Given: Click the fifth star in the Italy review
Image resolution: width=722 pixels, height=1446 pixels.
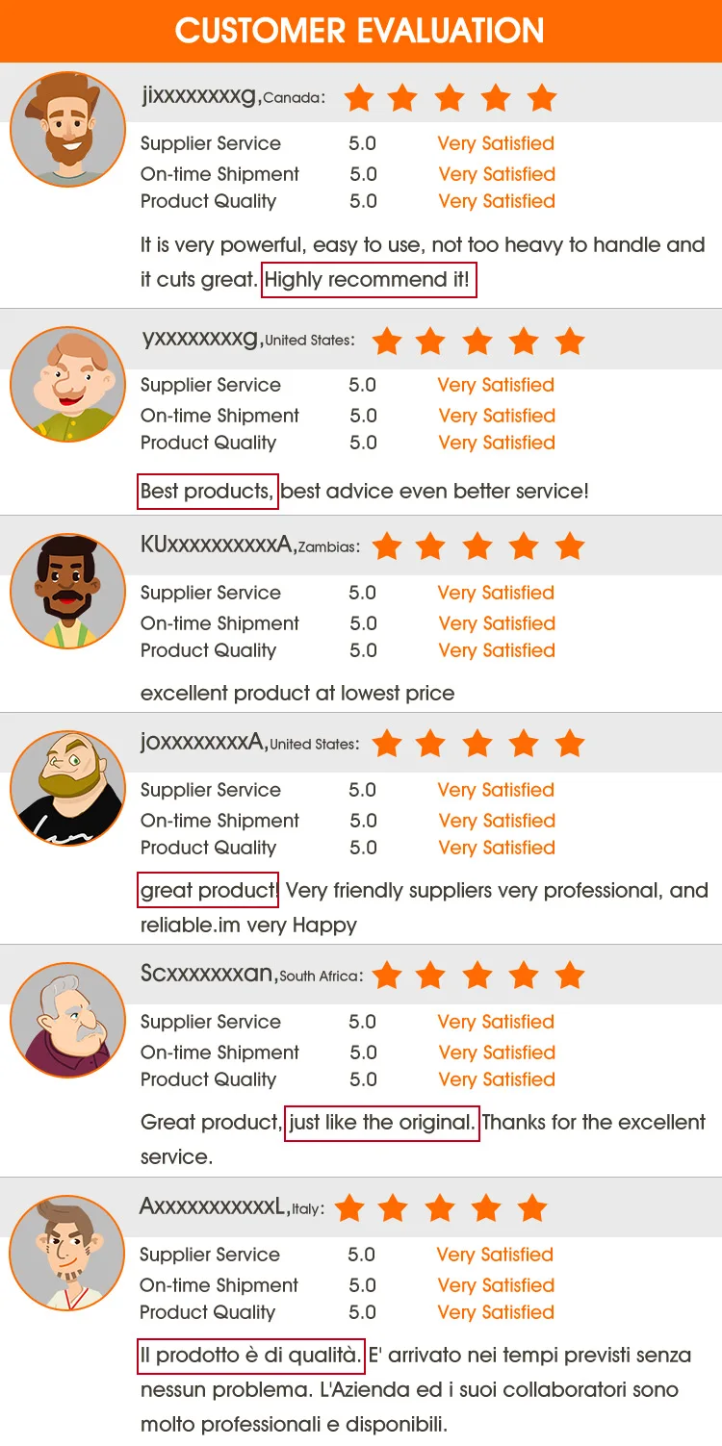Looking at the screenshot, I should [x=531, y=1207].
